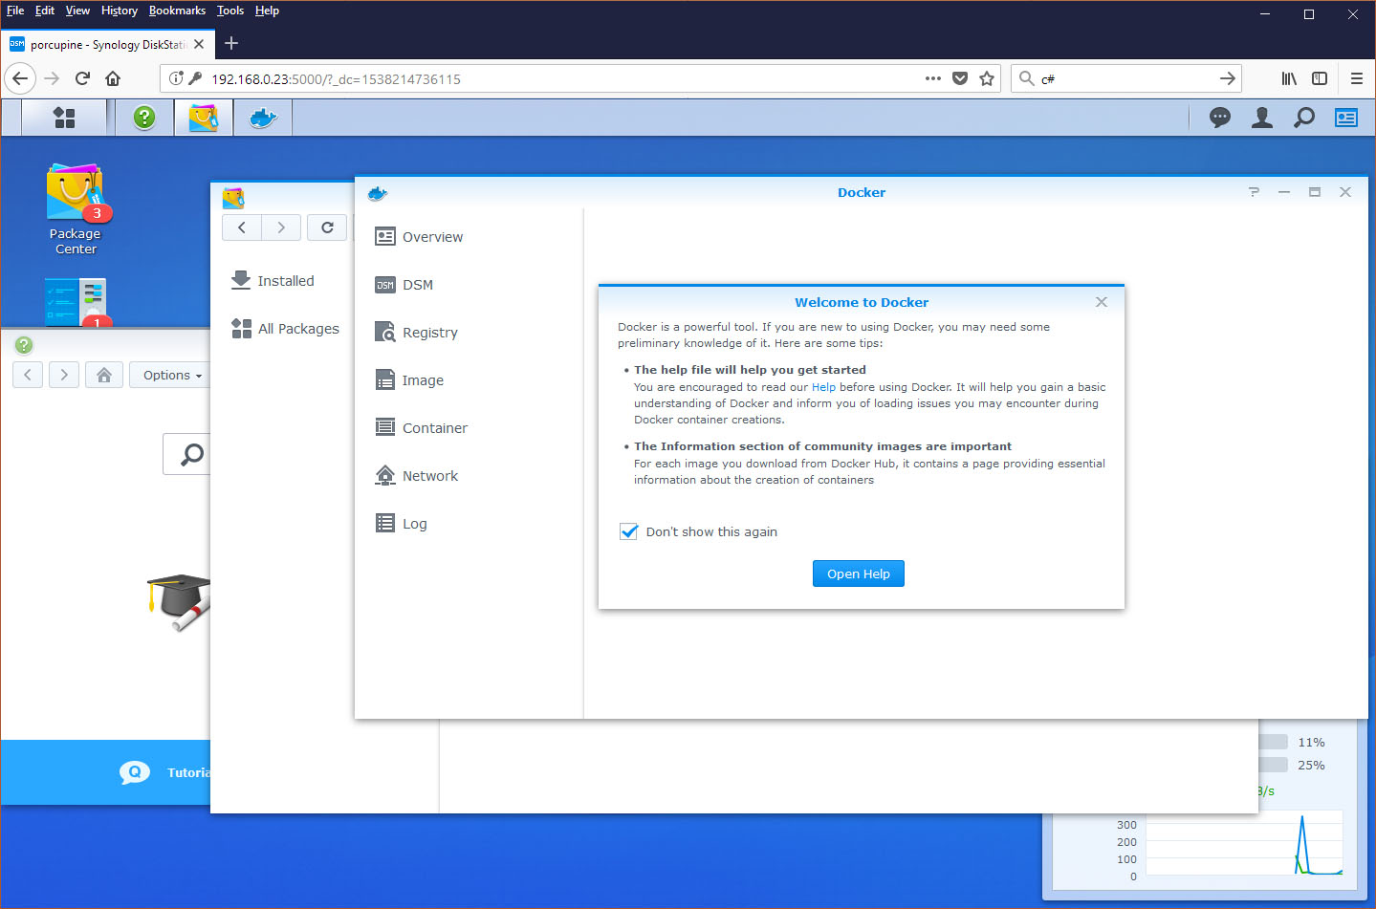The image size is (1376, 909).
Task: Follow the Help link in welcome text
Action: tap(823, 387)
